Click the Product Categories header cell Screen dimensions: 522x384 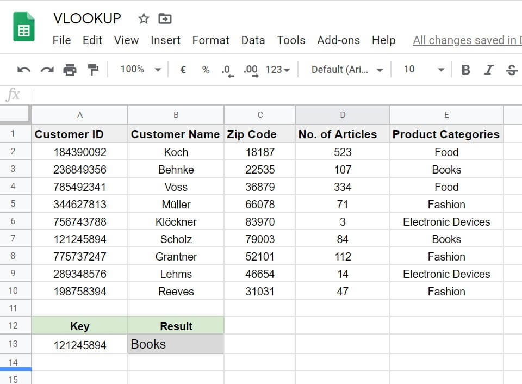coord(446,134)
